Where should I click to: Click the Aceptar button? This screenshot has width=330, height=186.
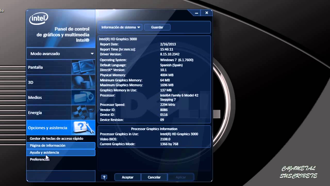pos(128,177)
